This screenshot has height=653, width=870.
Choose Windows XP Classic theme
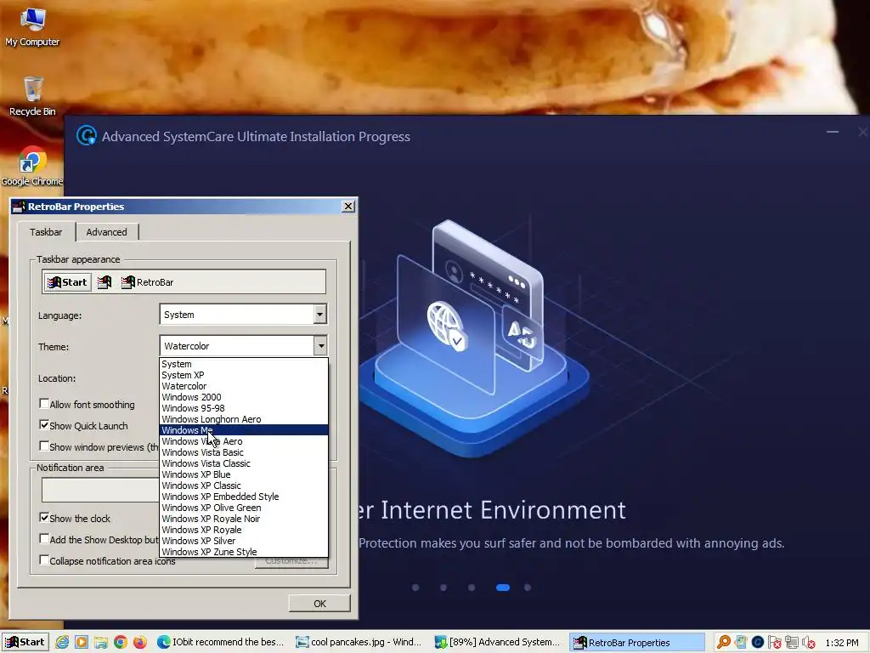click(244, 485)
